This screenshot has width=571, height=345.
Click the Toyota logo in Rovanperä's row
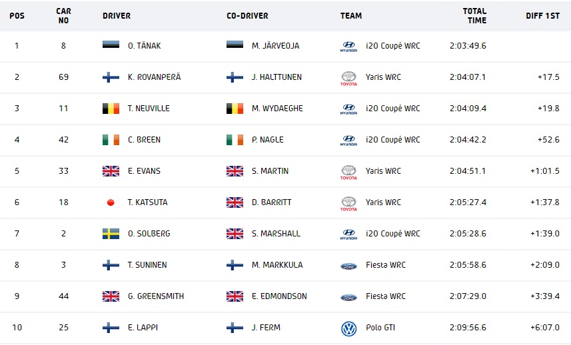[x=348, y=78]
